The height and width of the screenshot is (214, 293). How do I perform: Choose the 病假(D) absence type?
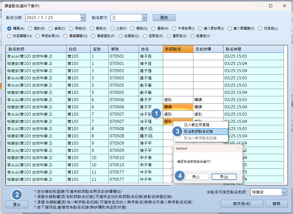[71, 29]
